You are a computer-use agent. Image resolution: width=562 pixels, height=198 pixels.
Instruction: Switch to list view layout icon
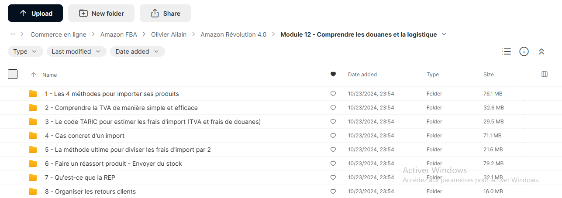coord(507,51)
